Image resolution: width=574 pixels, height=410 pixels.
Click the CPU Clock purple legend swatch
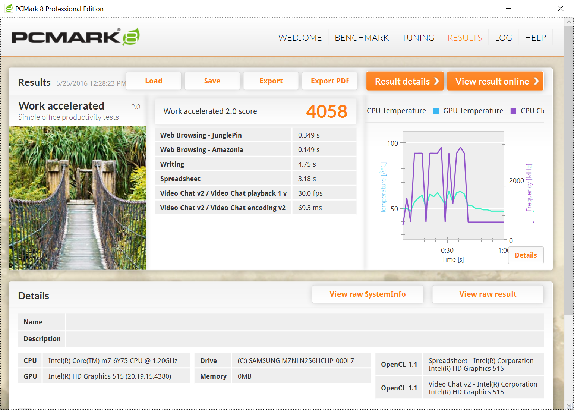[x=513, y=111]
